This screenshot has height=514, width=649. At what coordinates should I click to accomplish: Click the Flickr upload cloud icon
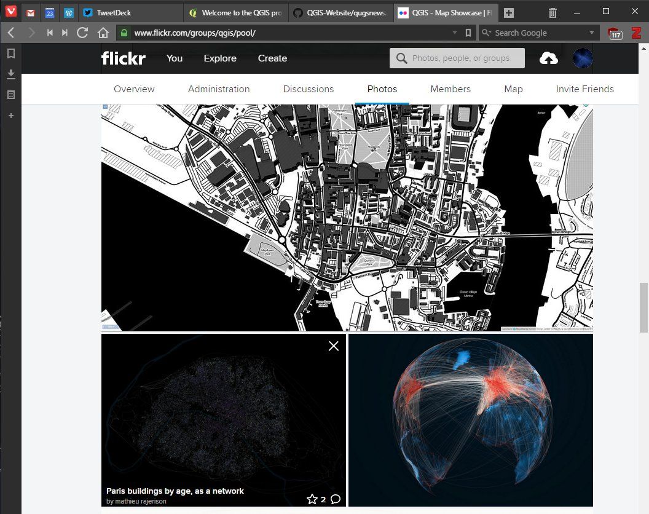(548, 58)
